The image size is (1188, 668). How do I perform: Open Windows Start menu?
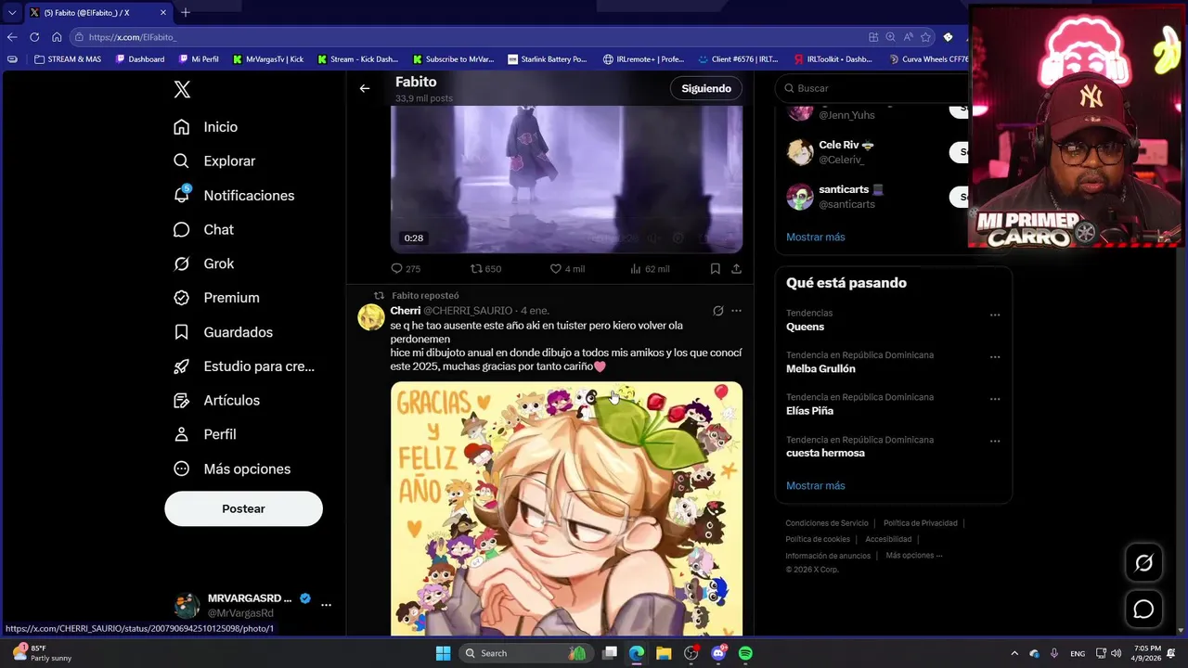tap(443, 653)
